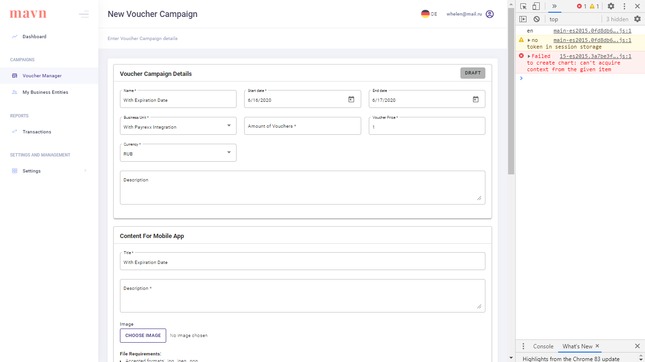Toggle the device toolbar in DevTools
Viewport: 645px width, 362px height.
536,6
